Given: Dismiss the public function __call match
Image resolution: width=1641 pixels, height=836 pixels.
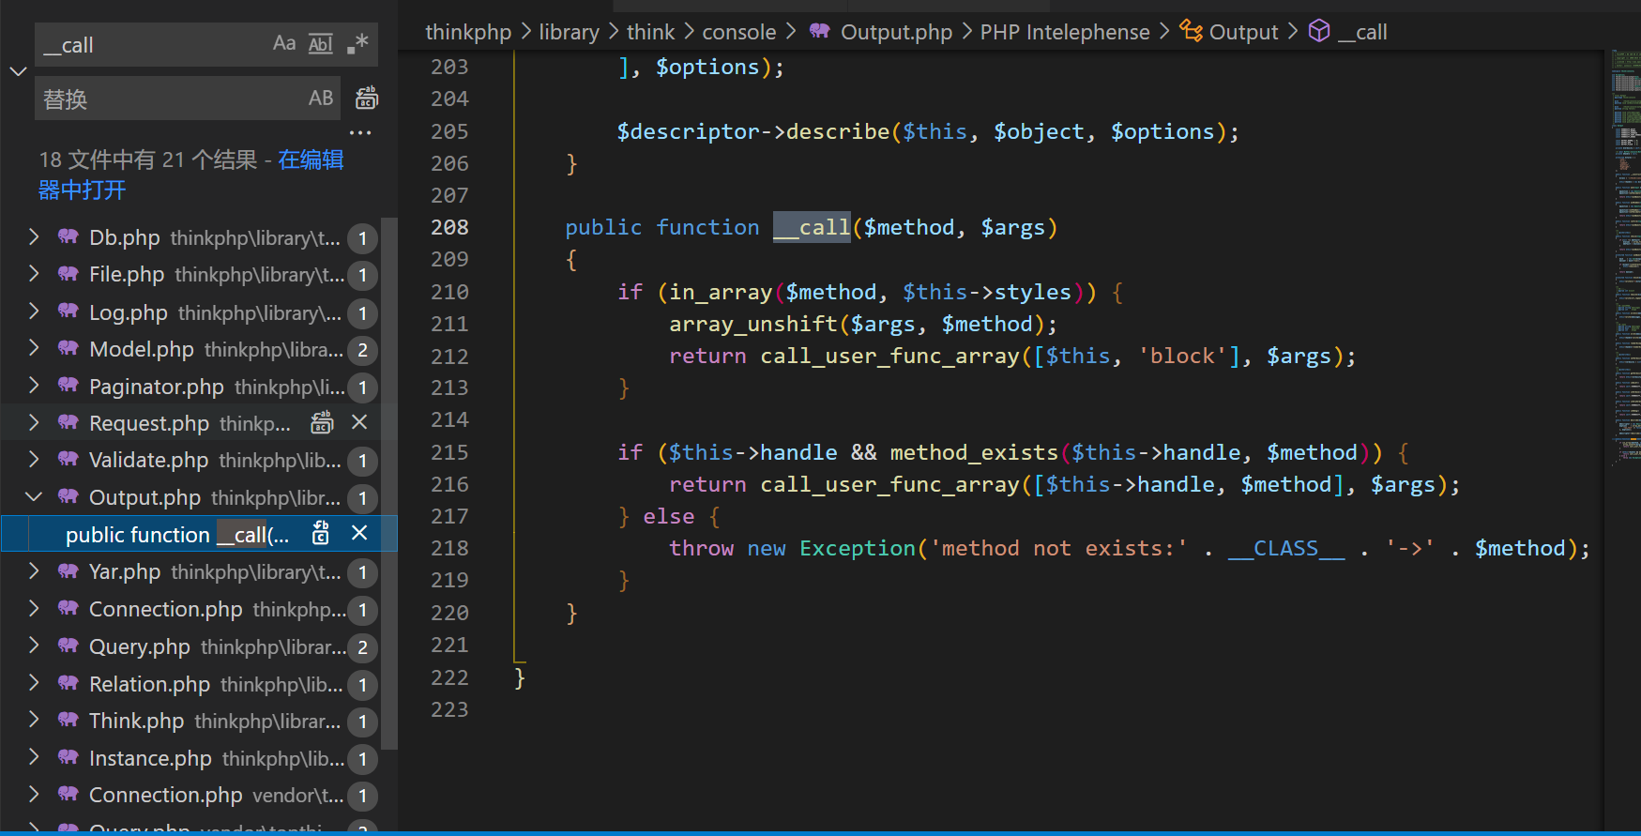Looking at the screenshot, I should pyautogui.click(x=359, y=534).
